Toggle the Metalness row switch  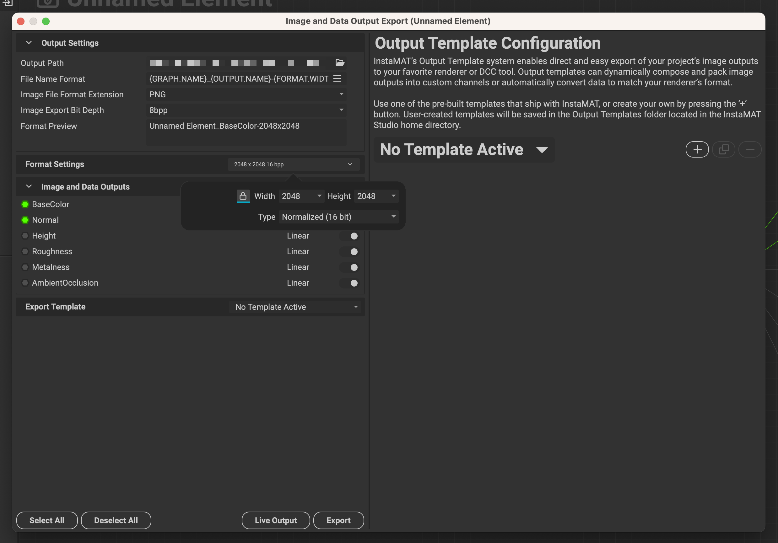(350, 267)
